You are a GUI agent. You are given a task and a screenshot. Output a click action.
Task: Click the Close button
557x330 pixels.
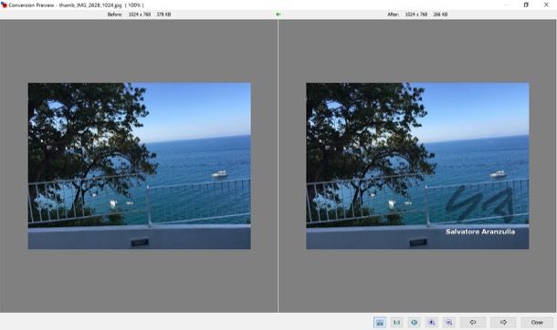click(x=537, y=322)
